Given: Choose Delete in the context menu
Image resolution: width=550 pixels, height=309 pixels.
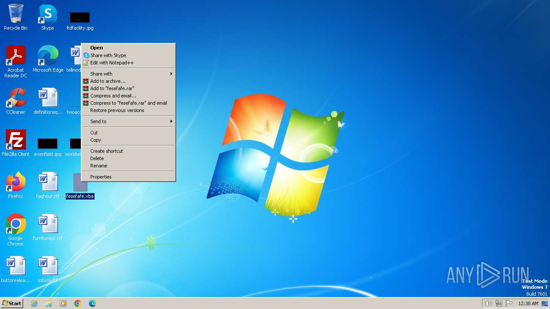Looking at the screenshot, I should (x=128, y=158).
